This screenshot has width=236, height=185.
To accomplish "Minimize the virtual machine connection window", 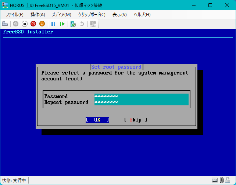I will click(x=194, y=5).
